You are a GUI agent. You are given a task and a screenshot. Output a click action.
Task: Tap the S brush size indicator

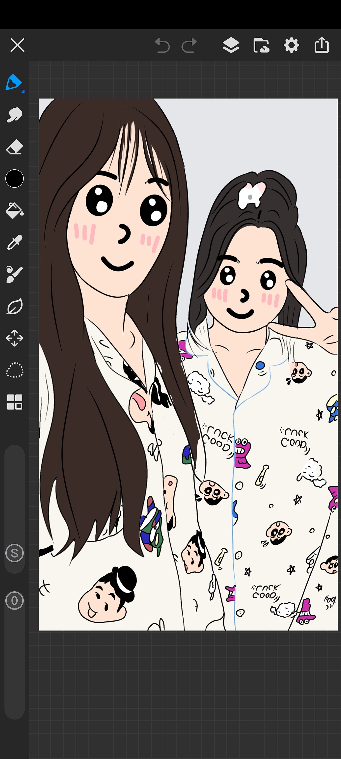click(x=15, y=553)
